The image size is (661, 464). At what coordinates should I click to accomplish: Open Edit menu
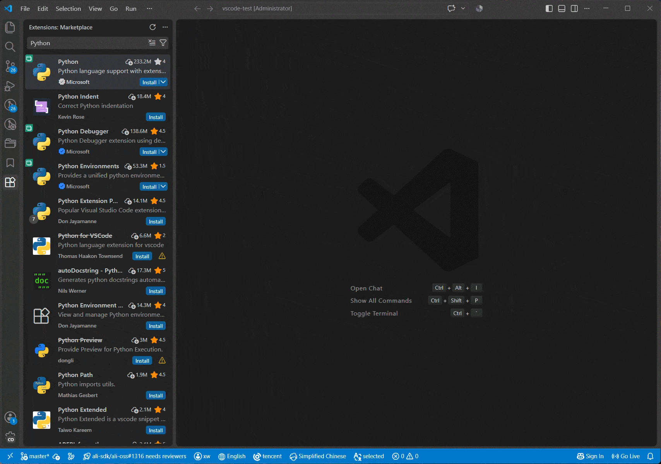pyautogui.click(x=43, y=9)
